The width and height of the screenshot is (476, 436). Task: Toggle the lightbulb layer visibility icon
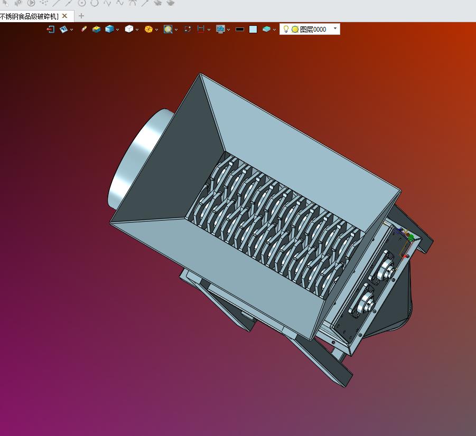tap(286, 29)
